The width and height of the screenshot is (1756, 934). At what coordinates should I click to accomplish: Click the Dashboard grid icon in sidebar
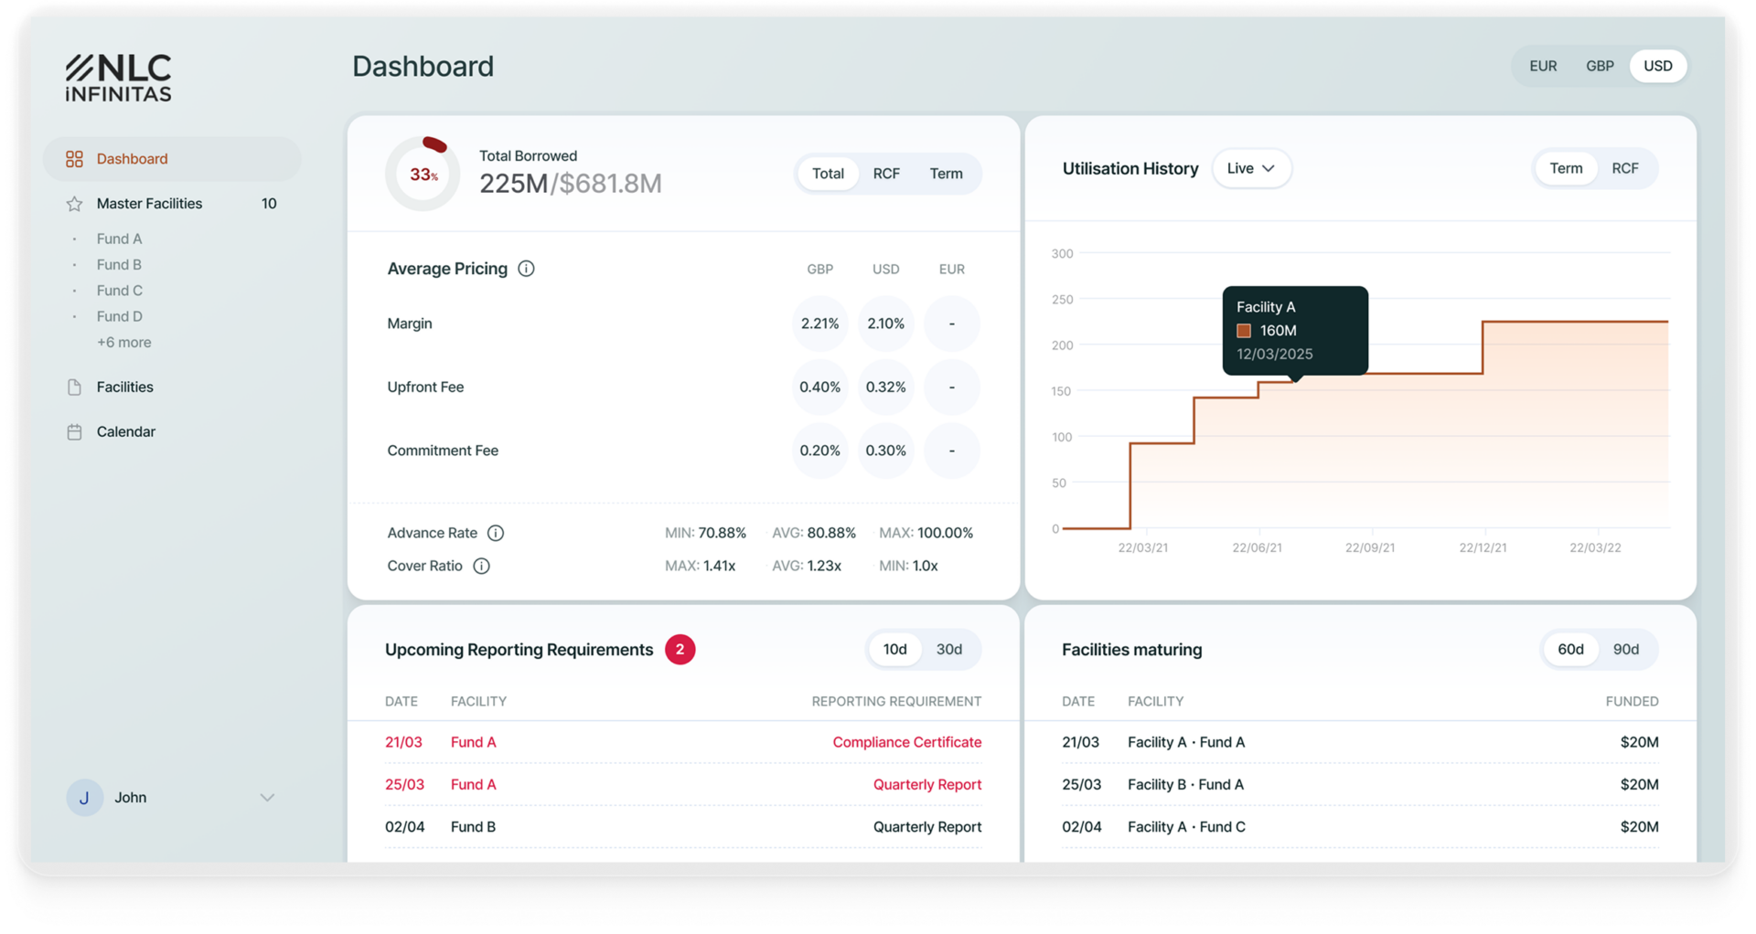coord(74,159)
